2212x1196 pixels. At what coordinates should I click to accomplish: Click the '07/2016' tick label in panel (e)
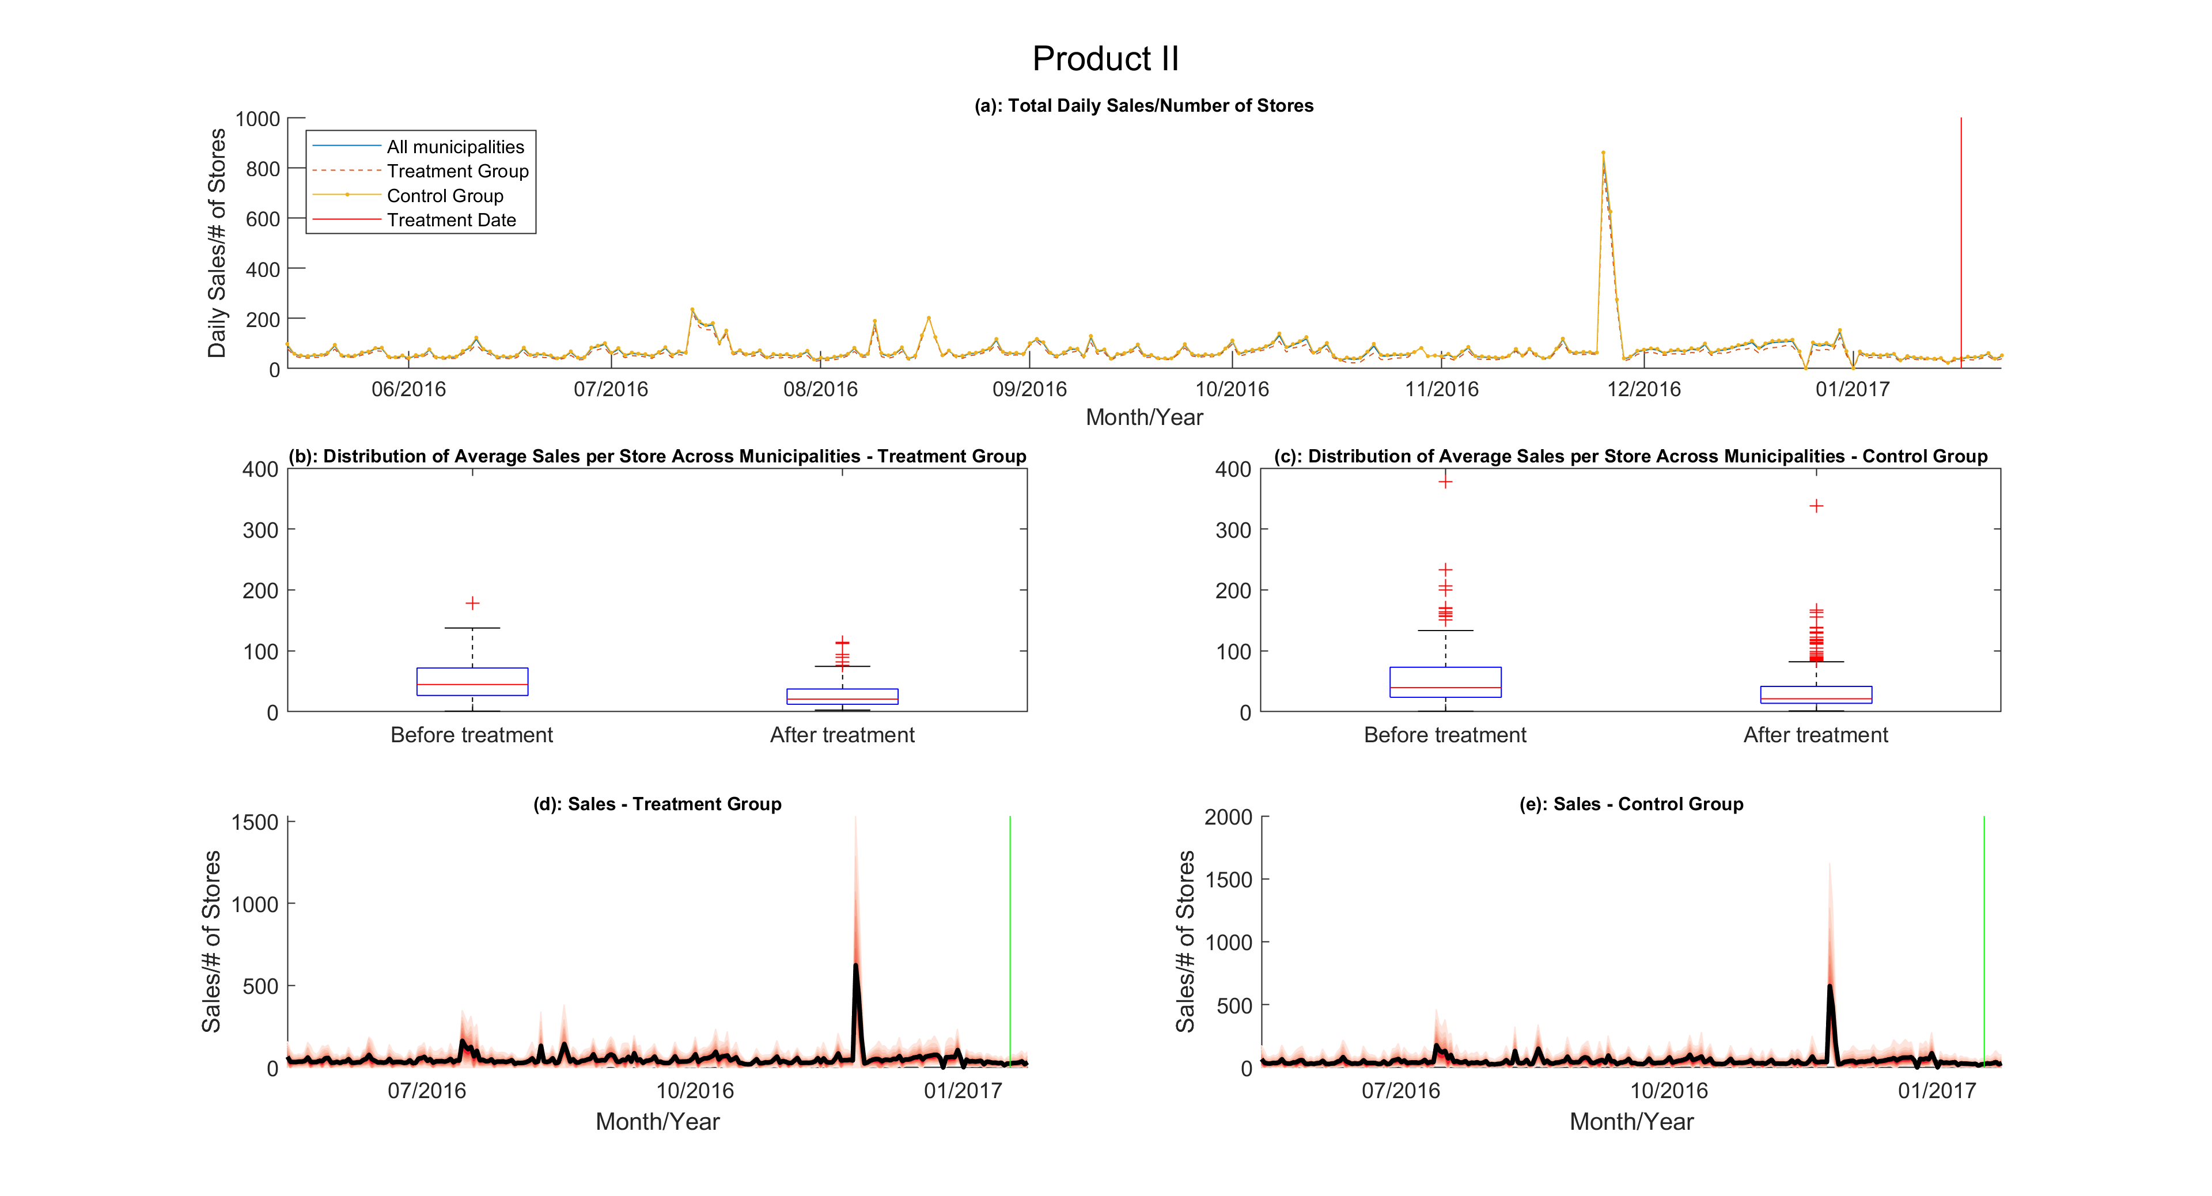[1400, 1091]
